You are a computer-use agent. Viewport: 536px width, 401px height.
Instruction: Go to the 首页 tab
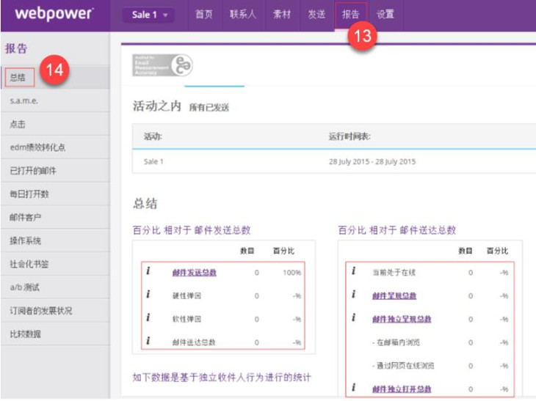tap(203, 15)
